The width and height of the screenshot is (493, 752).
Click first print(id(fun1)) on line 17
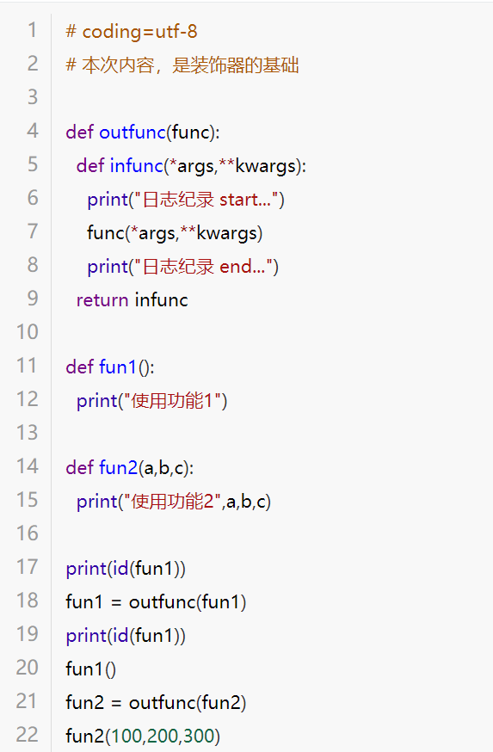[126, 569]
